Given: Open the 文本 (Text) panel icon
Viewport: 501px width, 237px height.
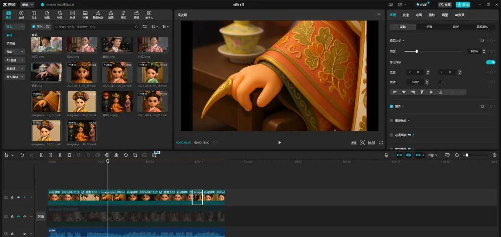Looking at the screenshot, I should pos(34,15).
